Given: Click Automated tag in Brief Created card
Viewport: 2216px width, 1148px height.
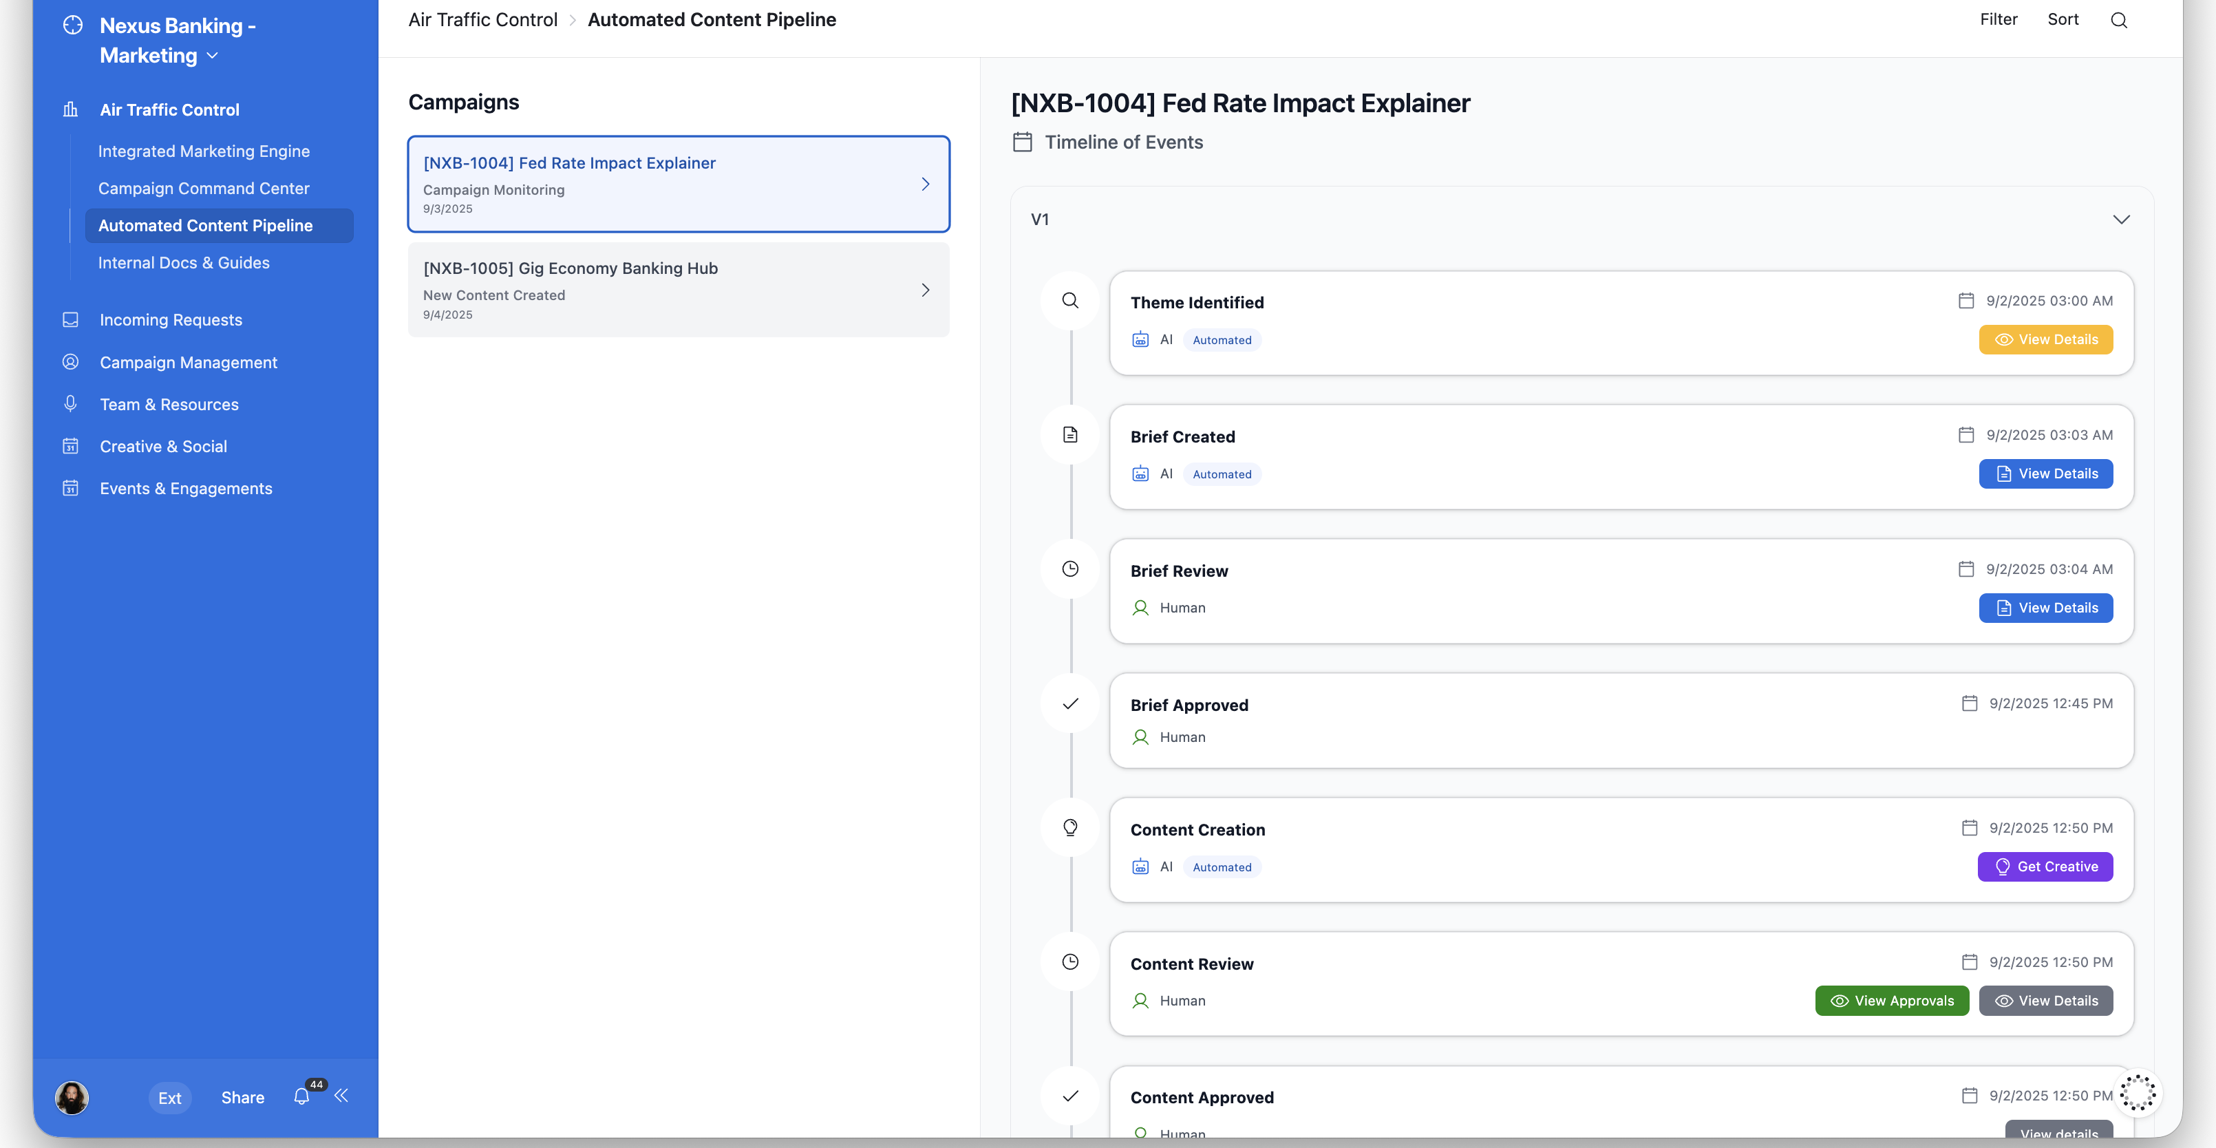Looking at the screenshot, I should click(1222, 474).
